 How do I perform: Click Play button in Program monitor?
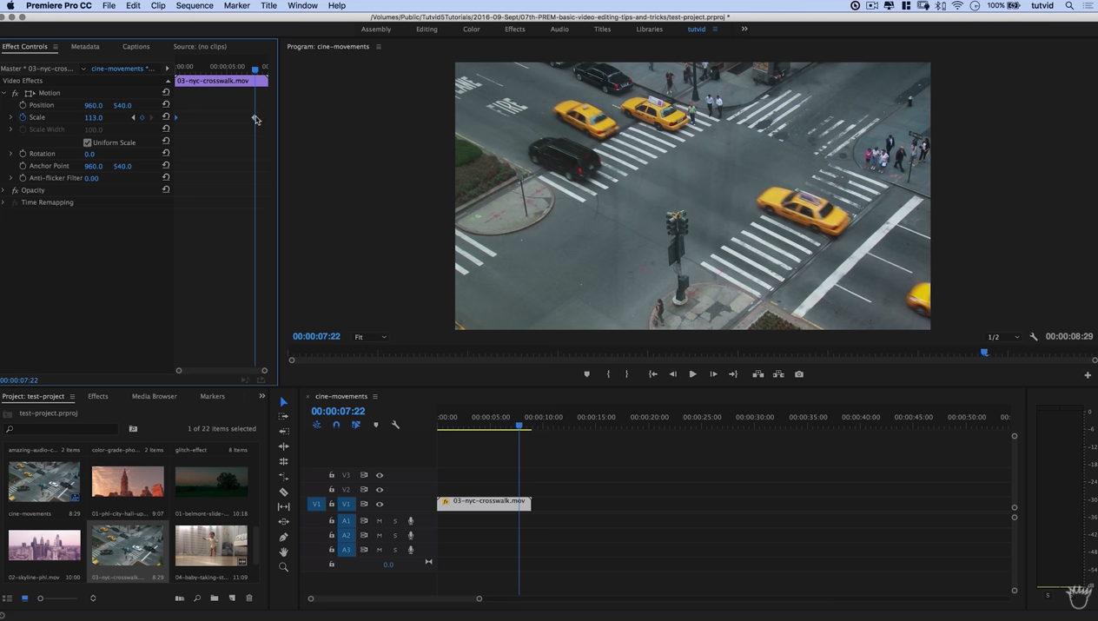point(692,374)
